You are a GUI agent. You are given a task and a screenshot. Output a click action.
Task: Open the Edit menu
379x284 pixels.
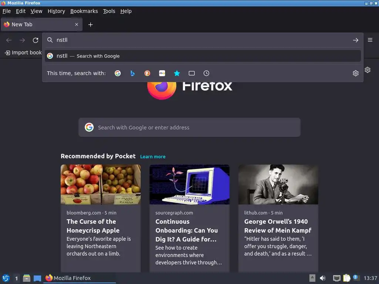click(x=21, y=11)
